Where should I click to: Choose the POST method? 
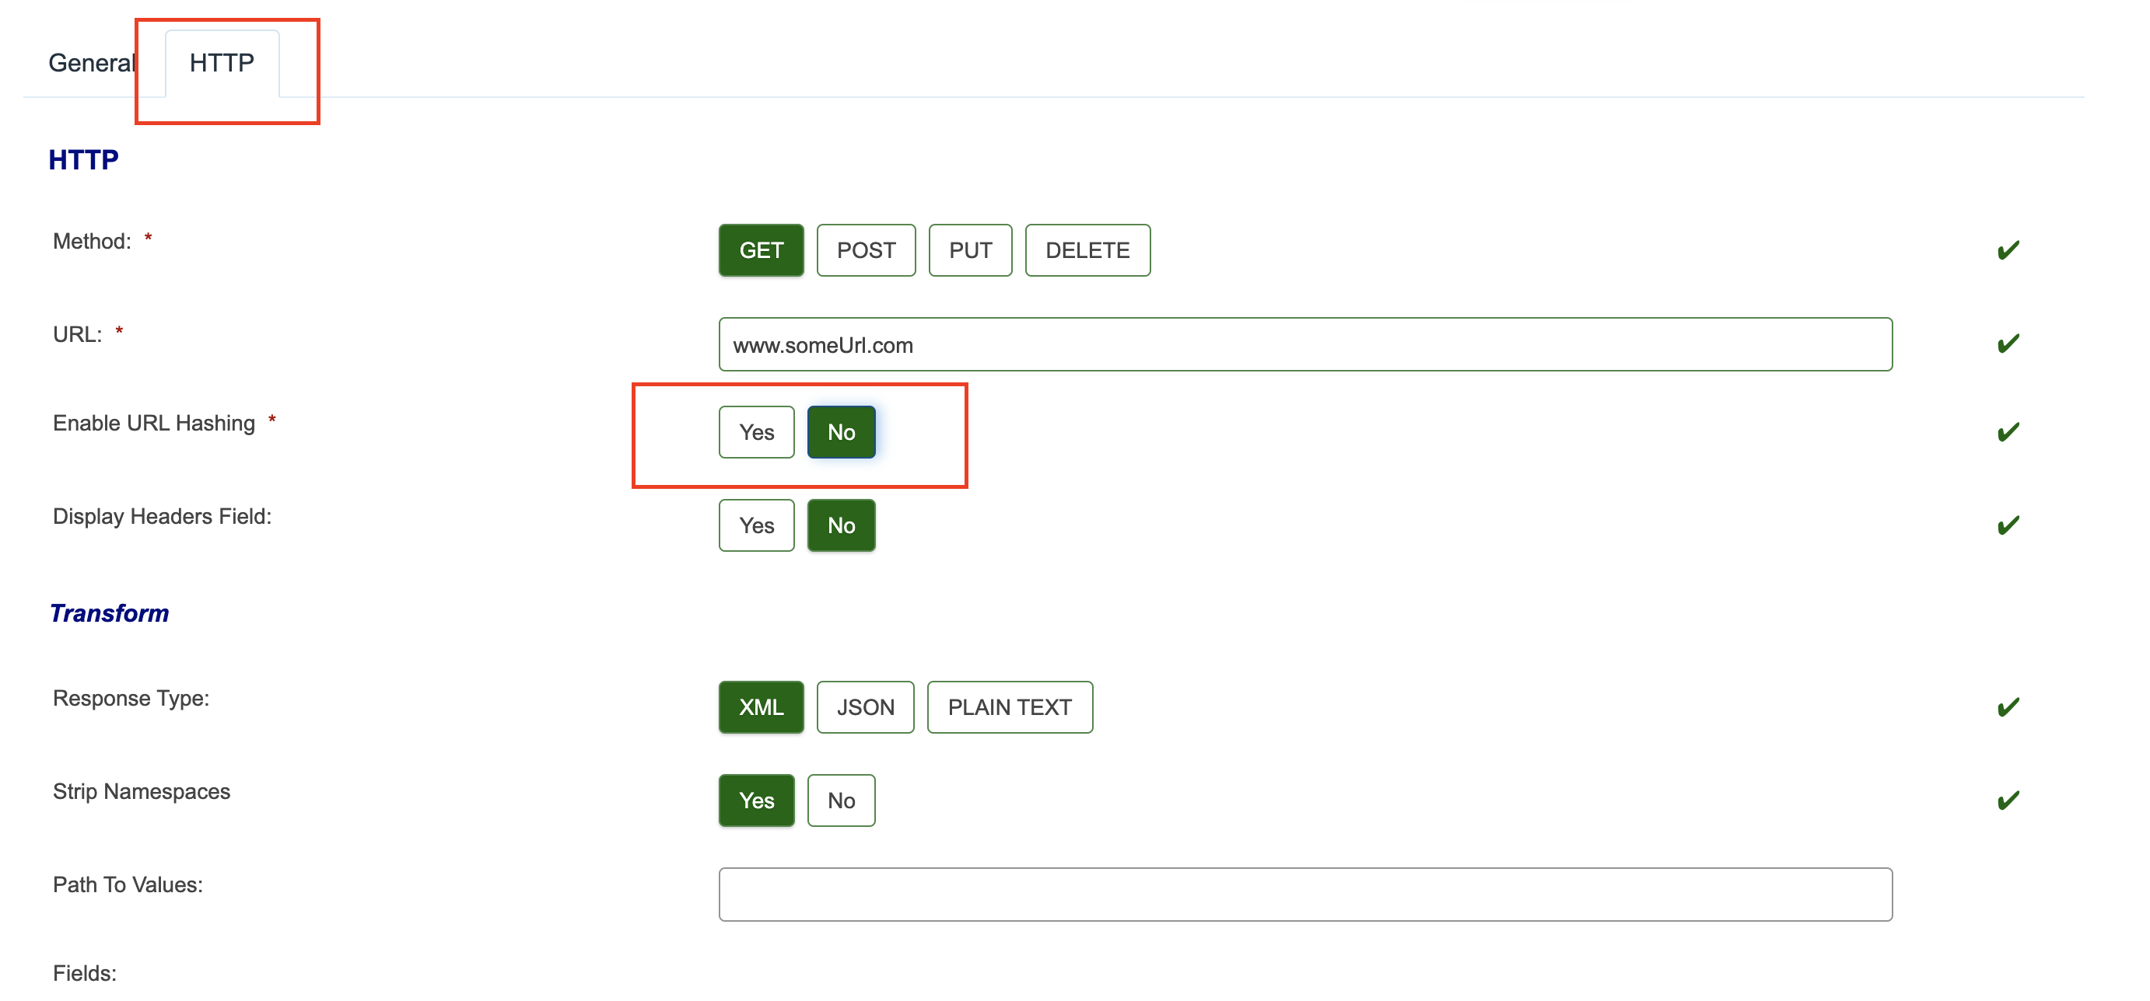point(866,250)
